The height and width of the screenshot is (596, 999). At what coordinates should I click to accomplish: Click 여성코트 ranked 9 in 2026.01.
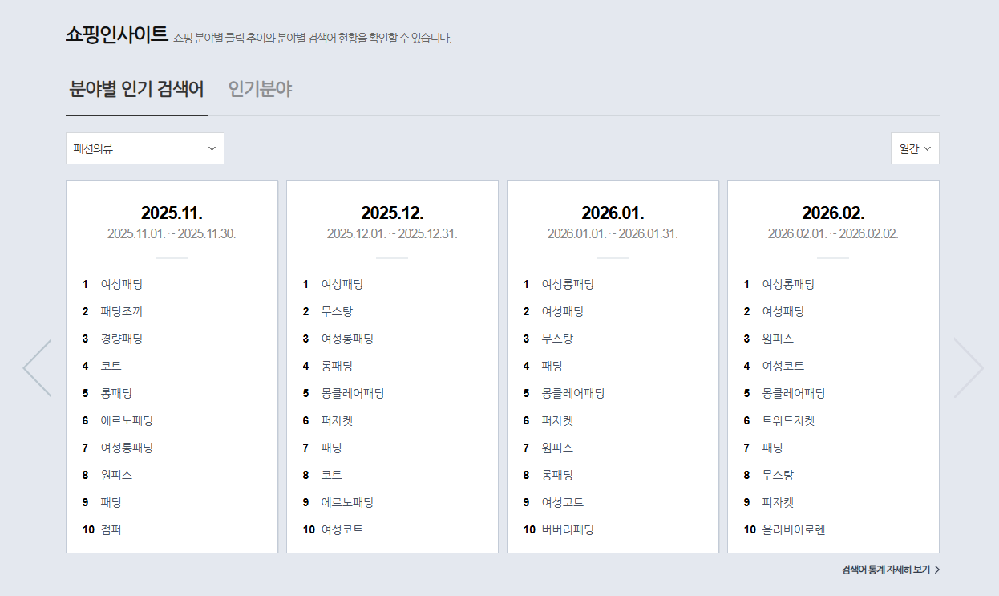coord(563,502)
